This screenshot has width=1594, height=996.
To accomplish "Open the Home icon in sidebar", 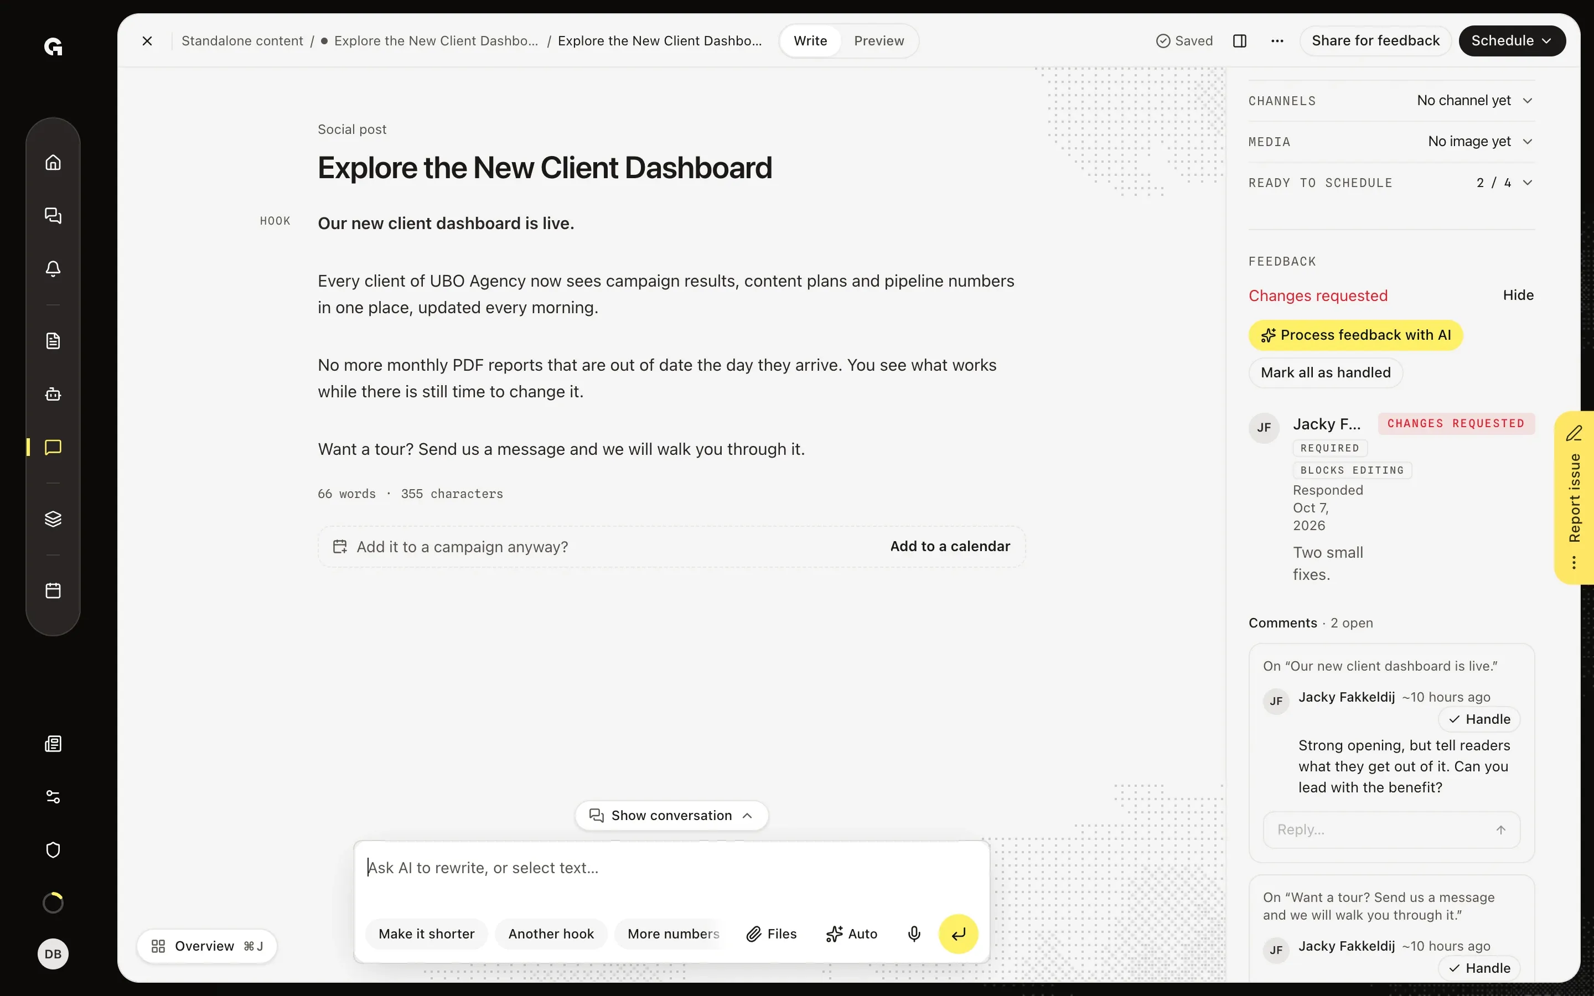I will (53, 162).
